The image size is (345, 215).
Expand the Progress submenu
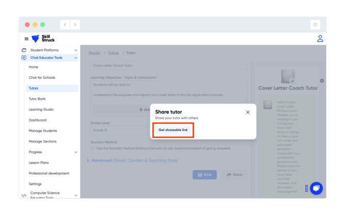[76, 152]
